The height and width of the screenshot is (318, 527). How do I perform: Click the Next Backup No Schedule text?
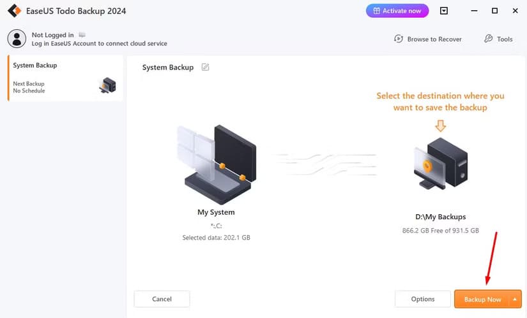point(29,87)
